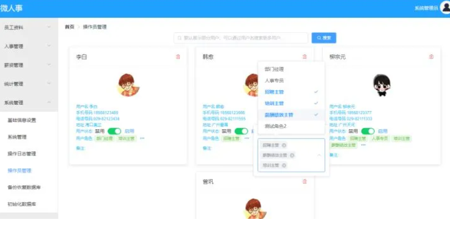Delete the 柳宗元 operator card
This screenshot has height=228, width=450.
click(431, 57)
